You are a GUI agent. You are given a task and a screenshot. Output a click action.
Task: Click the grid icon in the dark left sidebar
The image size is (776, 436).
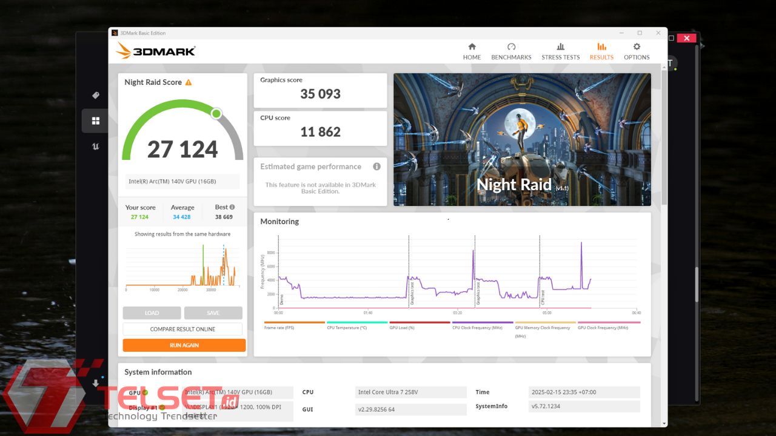(95, 121)
